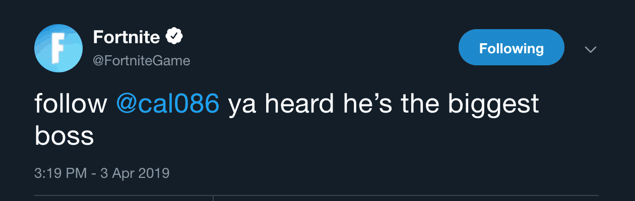
Task: Click the Fortnite display name
Action: [x=126, y=37]
